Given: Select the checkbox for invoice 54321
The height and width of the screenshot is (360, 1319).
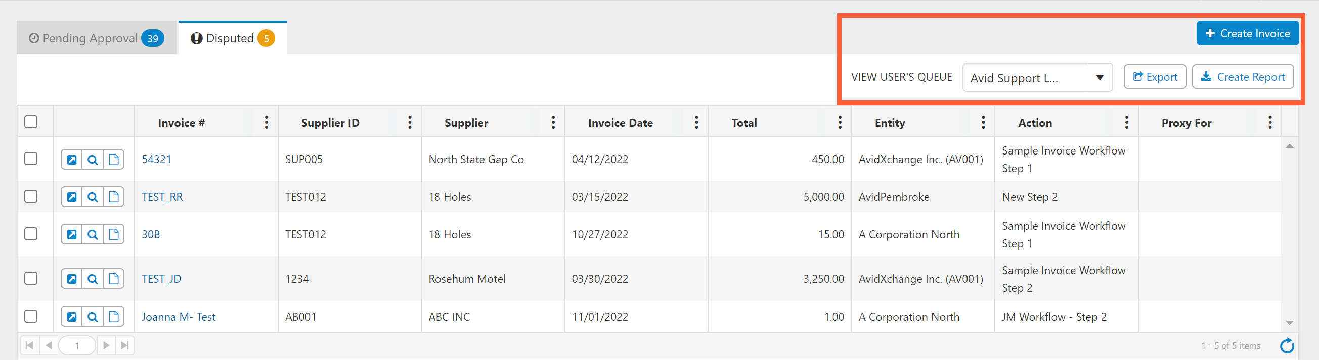Looking at the screenshot, I should (x=31, y=159).
